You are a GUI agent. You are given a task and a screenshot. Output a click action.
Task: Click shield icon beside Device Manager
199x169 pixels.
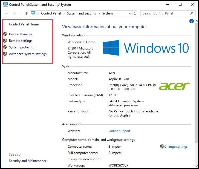pos(5,34)
